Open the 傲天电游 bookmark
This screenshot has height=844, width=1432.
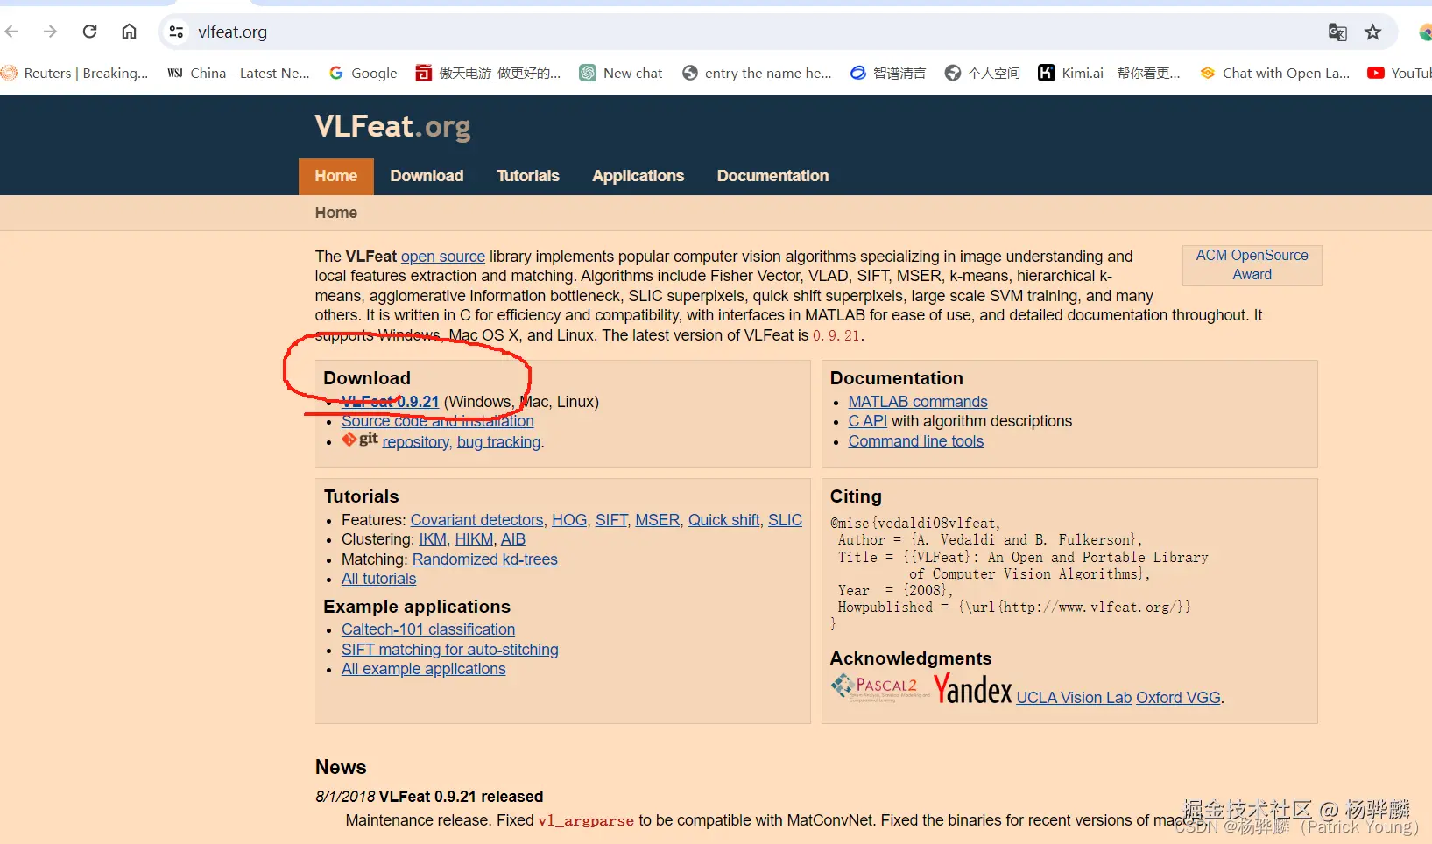(488, 74)
